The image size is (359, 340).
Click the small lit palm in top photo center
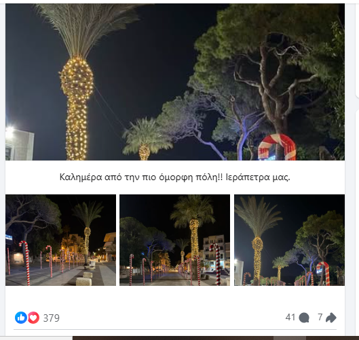tap(146, 140)
